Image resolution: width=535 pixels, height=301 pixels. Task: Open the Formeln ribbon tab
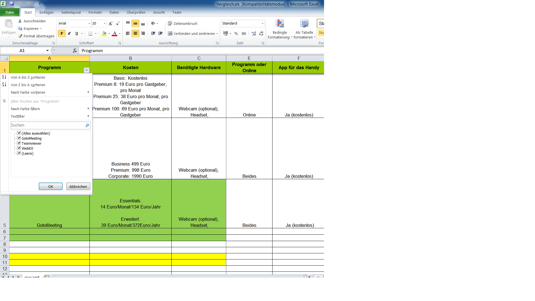[x=95, y=12]
